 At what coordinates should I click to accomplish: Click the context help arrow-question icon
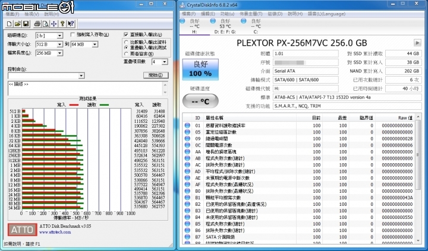71,24
